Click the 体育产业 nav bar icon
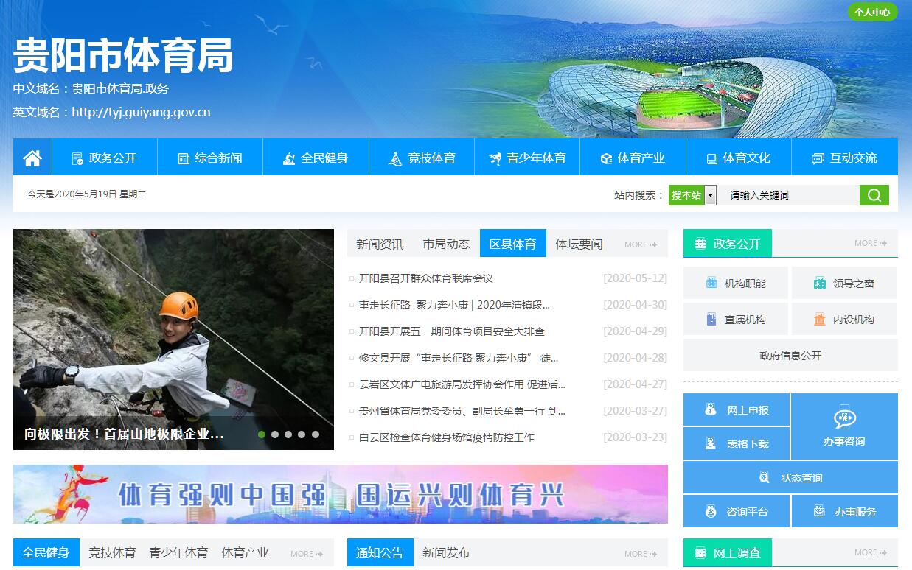 [x=606, y=158]
